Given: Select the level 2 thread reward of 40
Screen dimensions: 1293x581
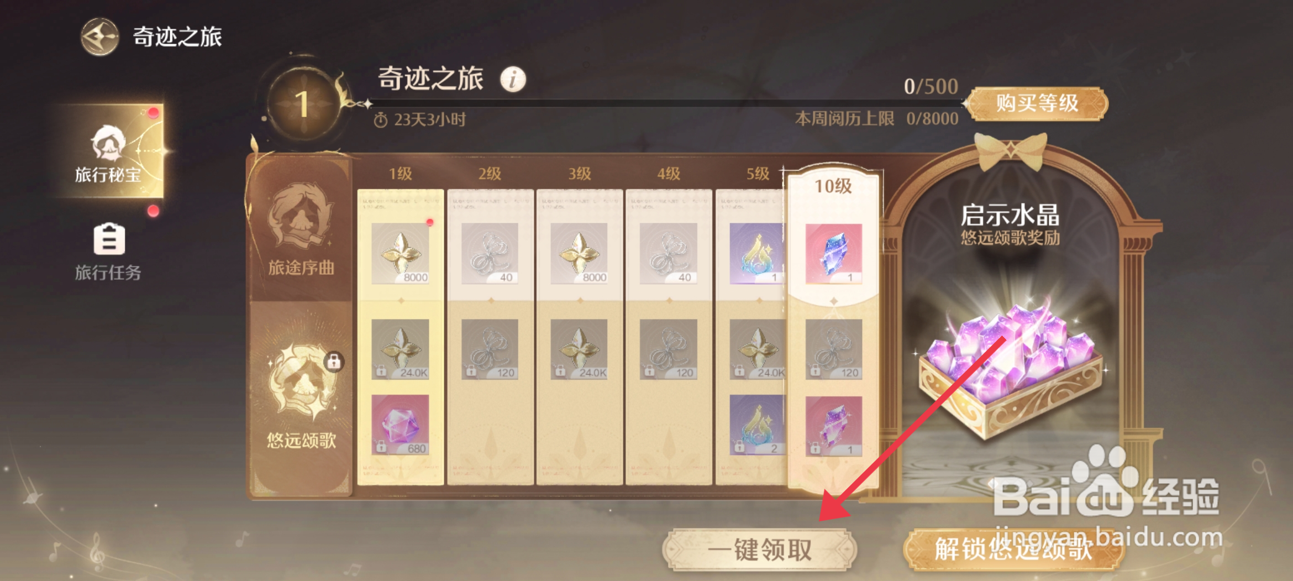Looking at the screenshot, I should pos(490,254).
